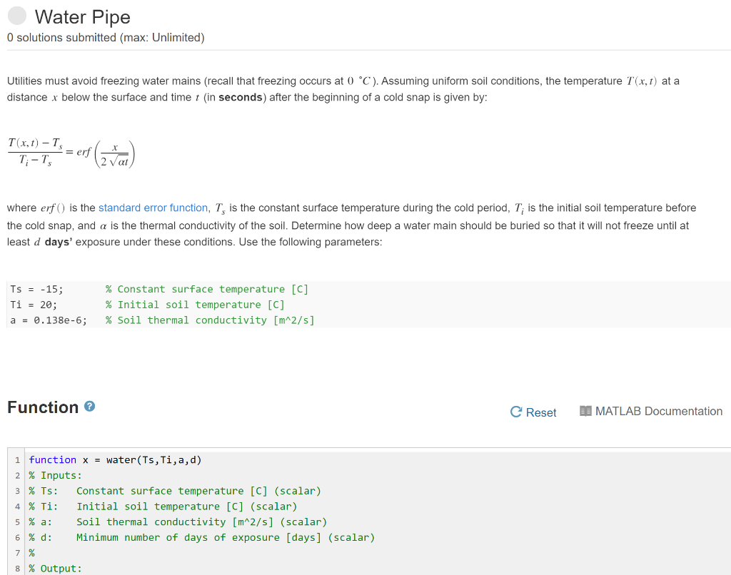Click line number 5 in the gutter
Image resolution: width=731 pixels, height=575 pixels.
16,521
